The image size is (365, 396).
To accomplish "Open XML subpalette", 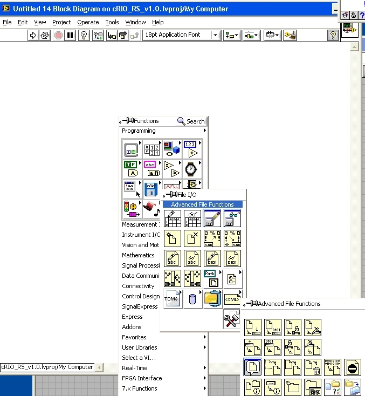I will pos(232,299).
